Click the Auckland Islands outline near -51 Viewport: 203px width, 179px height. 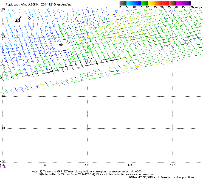tap(18, 19)
